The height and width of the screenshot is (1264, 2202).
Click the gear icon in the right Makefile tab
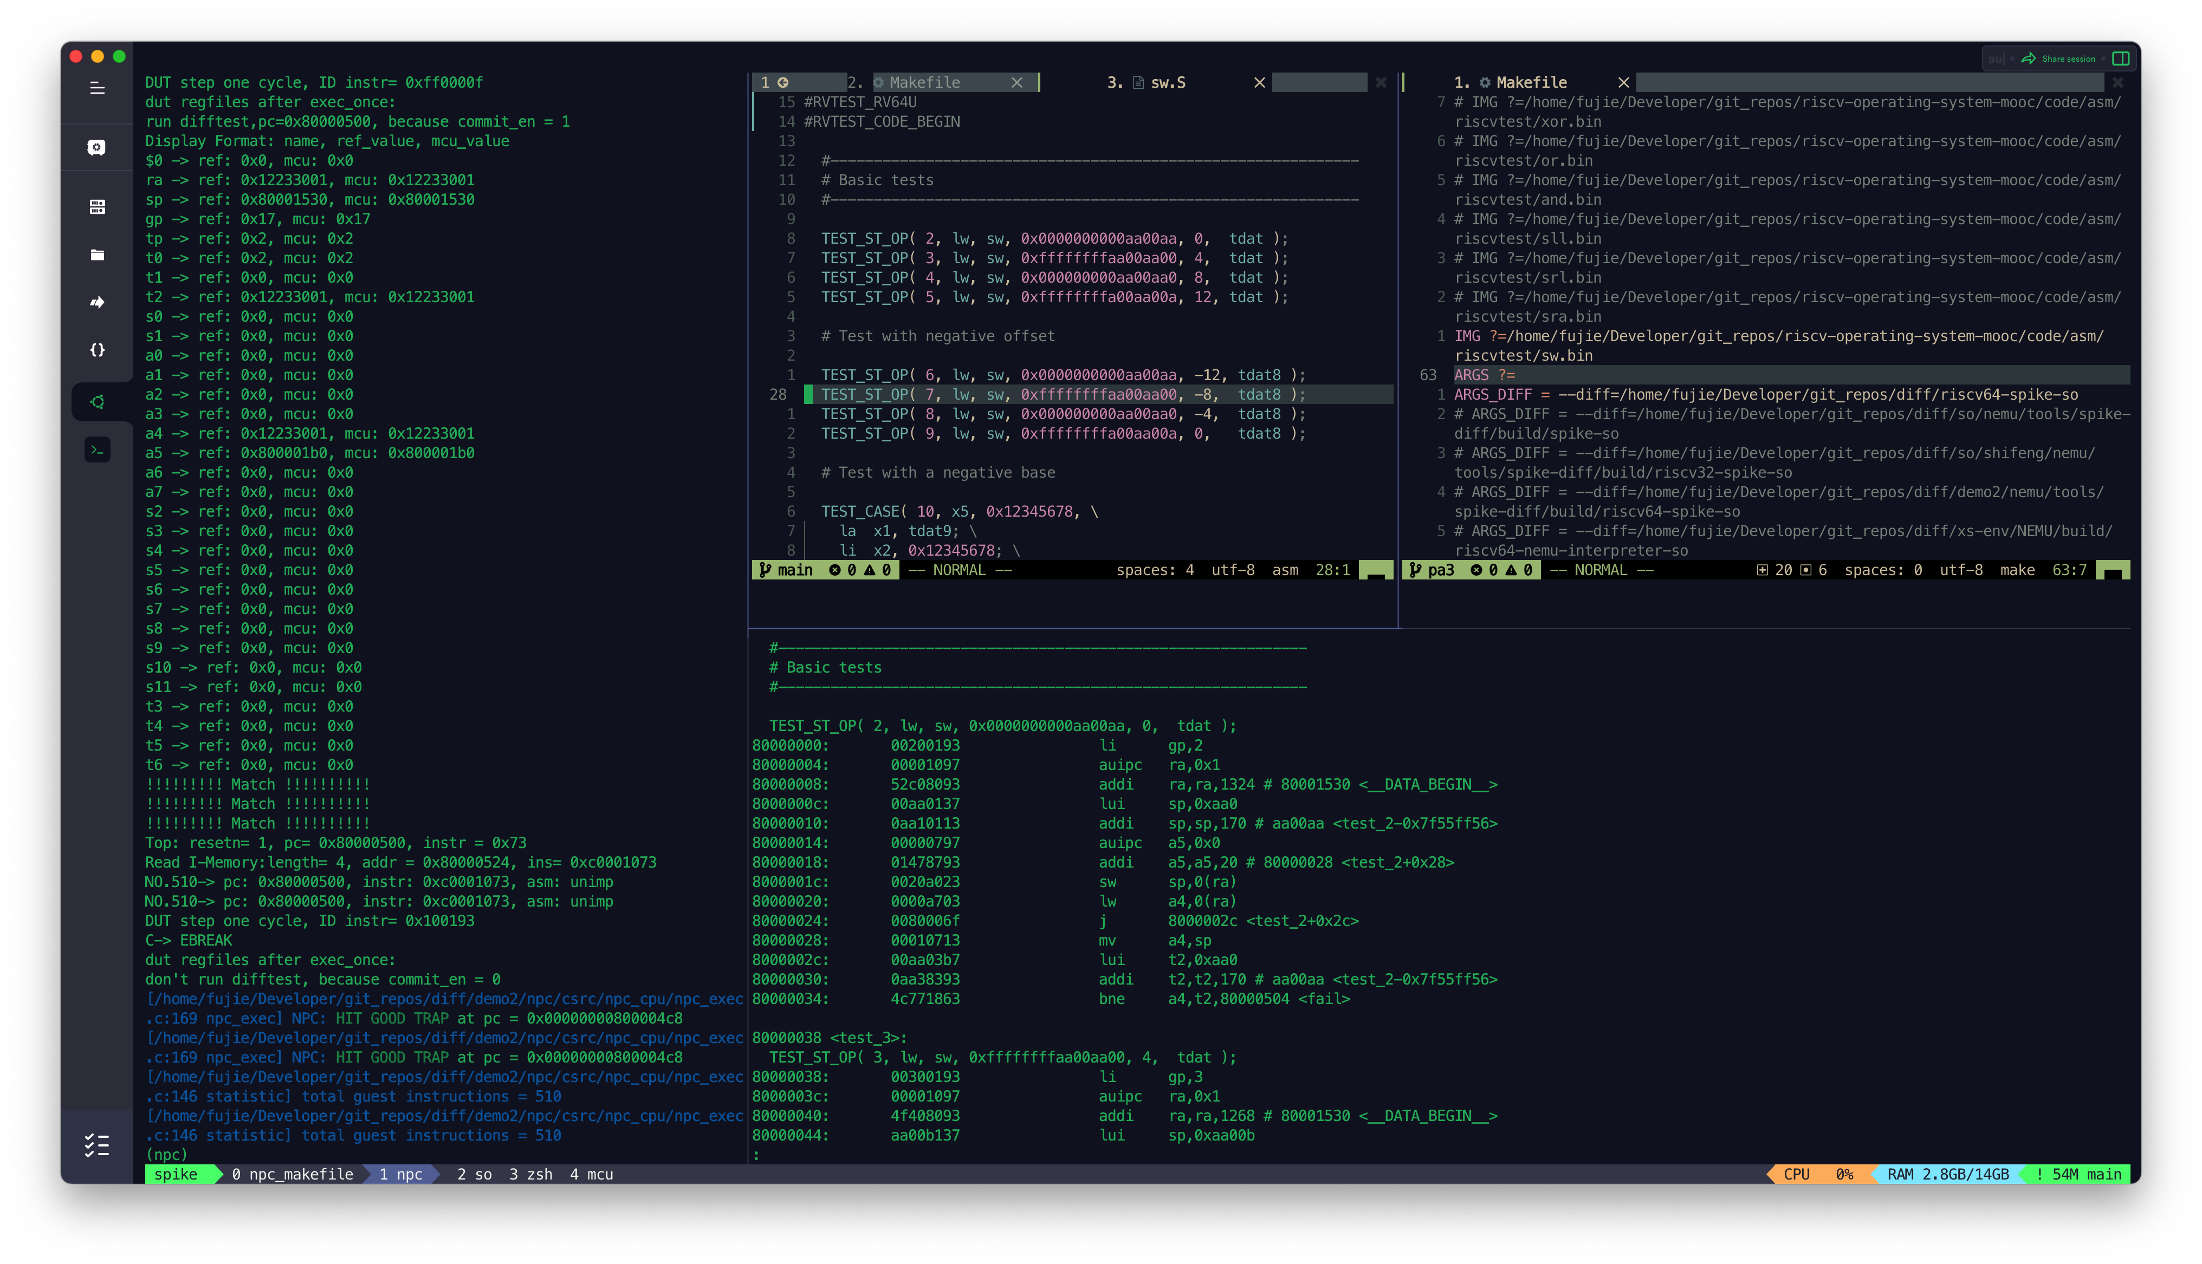coord(1485,82)
